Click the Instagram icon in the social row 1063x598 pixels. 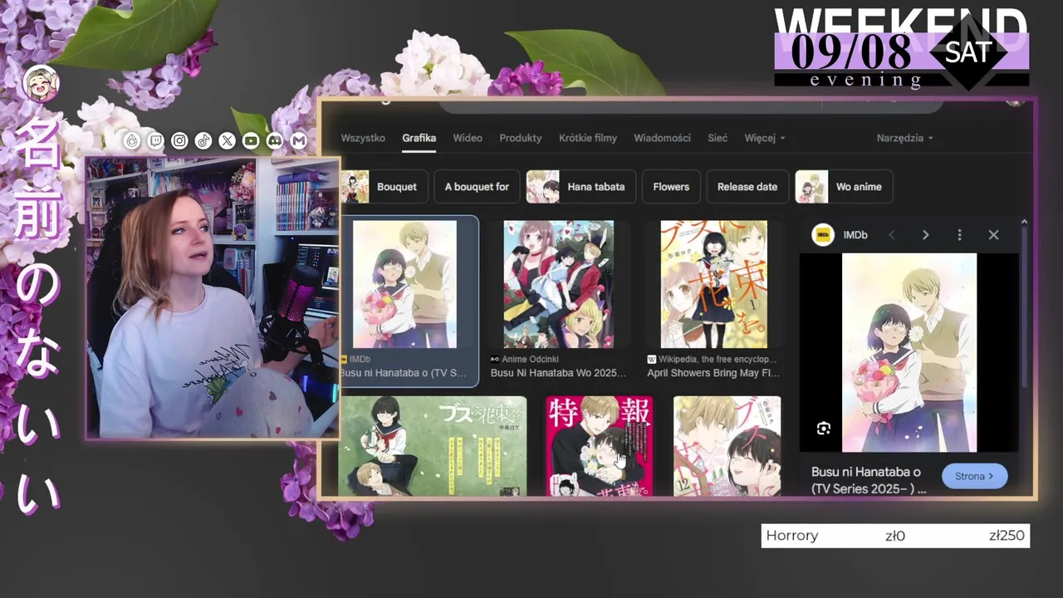[179, 140]
